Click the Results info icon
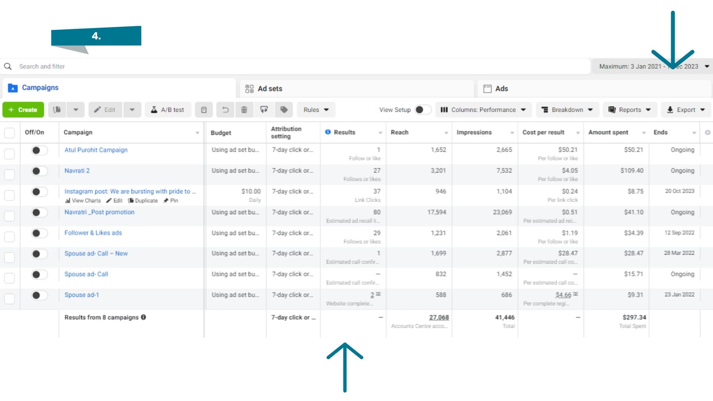This screenshot has width=713, height=401. [x=328, y=132]
